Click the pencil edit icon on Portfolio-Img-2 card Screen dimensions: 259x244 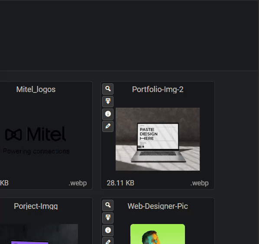(108, 126)
